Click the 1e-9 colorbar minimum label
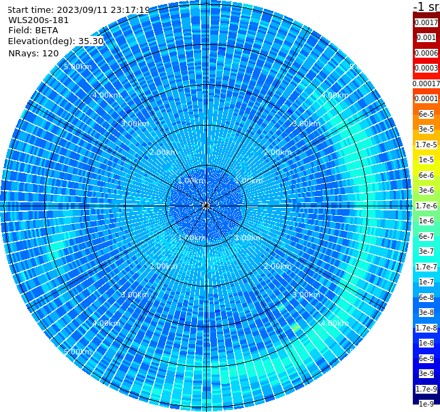The height and width of the screenshot is (412, 440). pos(426,404)
